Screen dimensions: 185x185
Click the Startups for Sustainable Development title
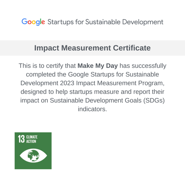point(105,22)
